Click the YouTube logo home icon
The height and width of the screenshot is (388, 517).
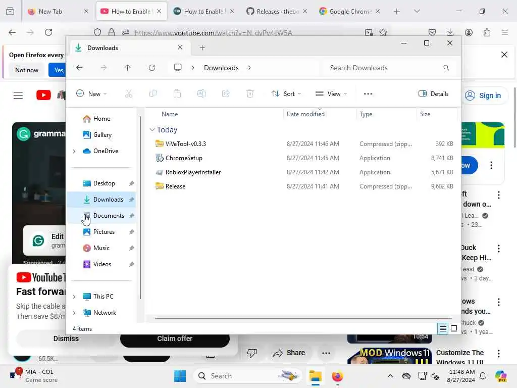pyautogui.click(x=43, y=95)
